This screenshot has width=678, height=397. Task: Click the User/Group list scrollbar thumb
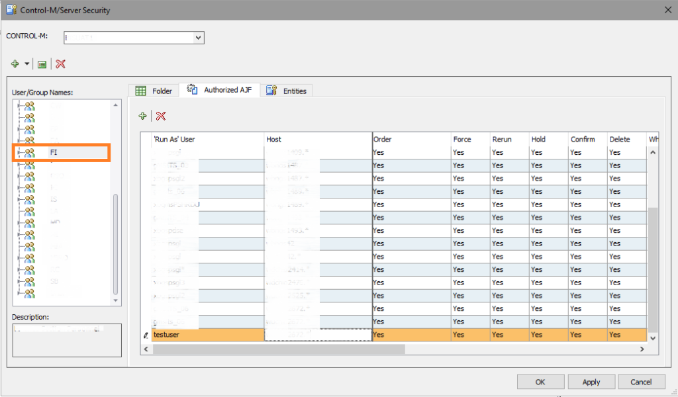(115, 245)
